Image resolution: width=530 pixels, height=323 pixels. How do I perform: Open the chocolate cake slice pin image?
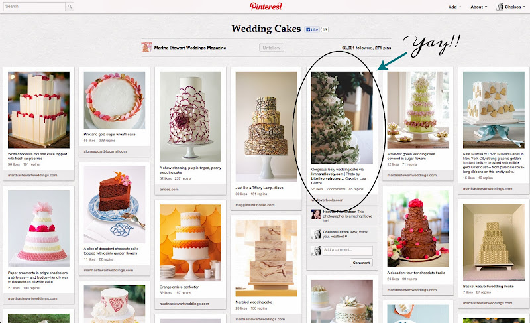pos(114,205)
